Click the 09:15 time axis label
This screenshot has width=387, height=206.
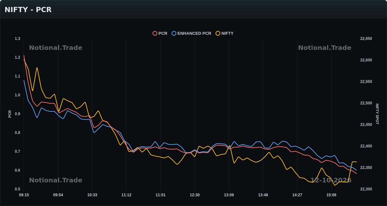[x=24, y=195]
